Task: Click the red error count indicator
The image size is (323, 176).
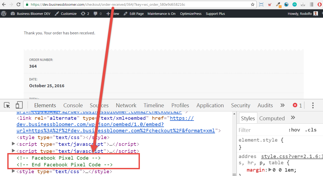Action: [297, 105]
